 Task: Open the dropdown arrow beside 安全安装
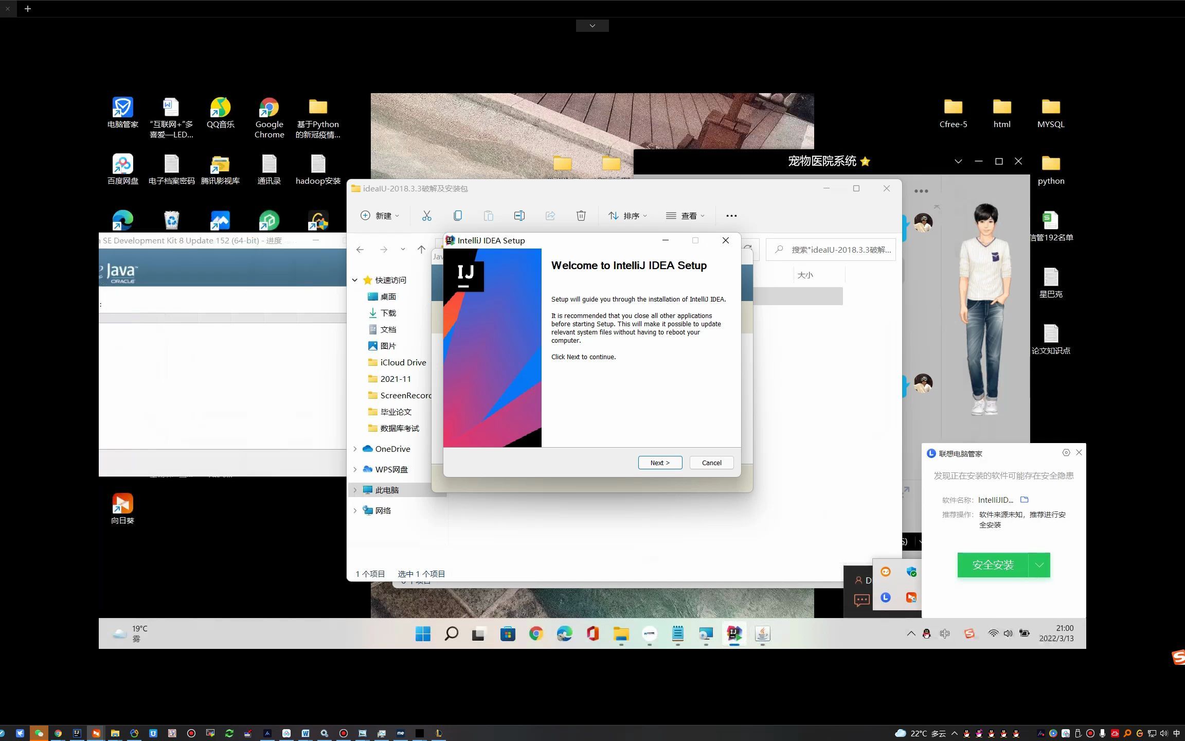click(x=1039, y=565)
